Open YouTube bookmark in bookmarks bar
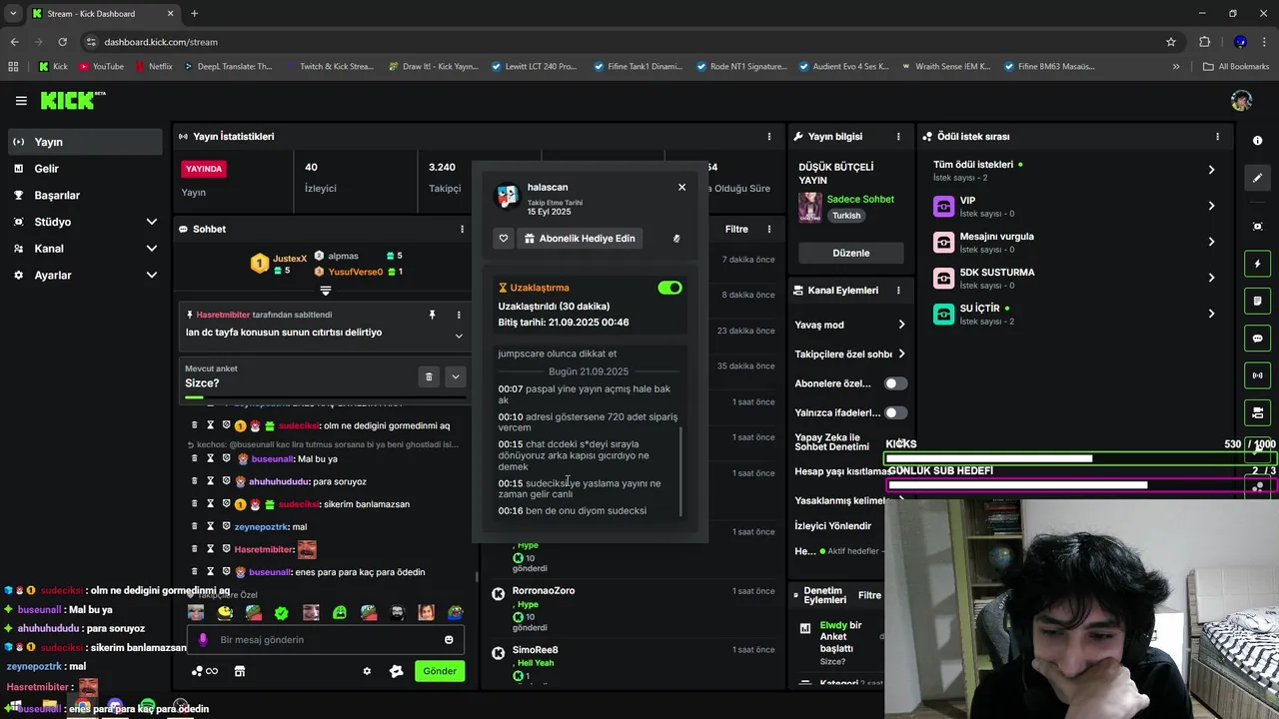The height and width of the screenshot is (719, 1279). [100, 67]
